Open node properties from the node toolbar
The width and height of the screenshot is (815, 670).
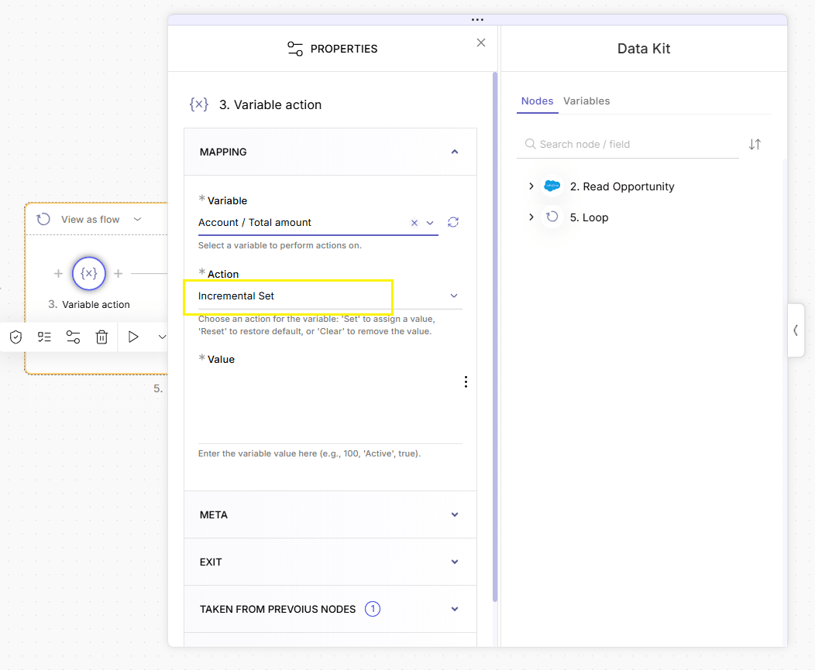73,337
